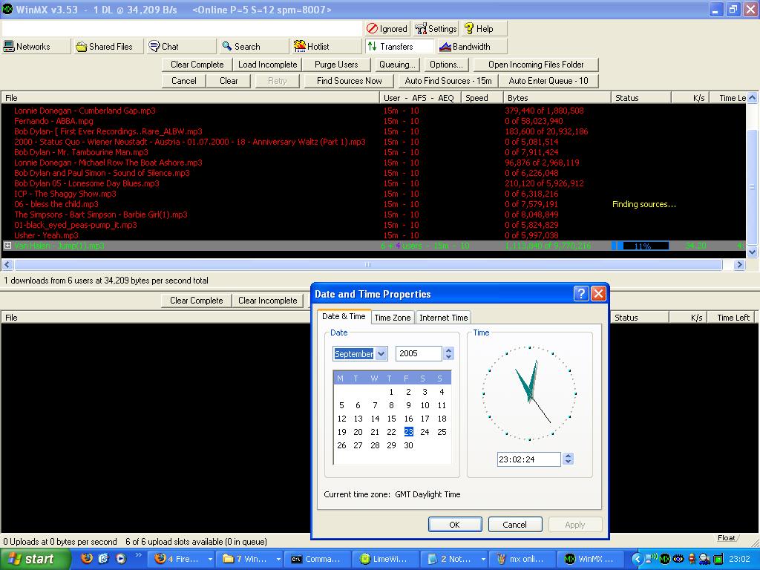
Task: Launch Firefox from quick launch bar
Action: pyautogui.click(x=87, y=558)
